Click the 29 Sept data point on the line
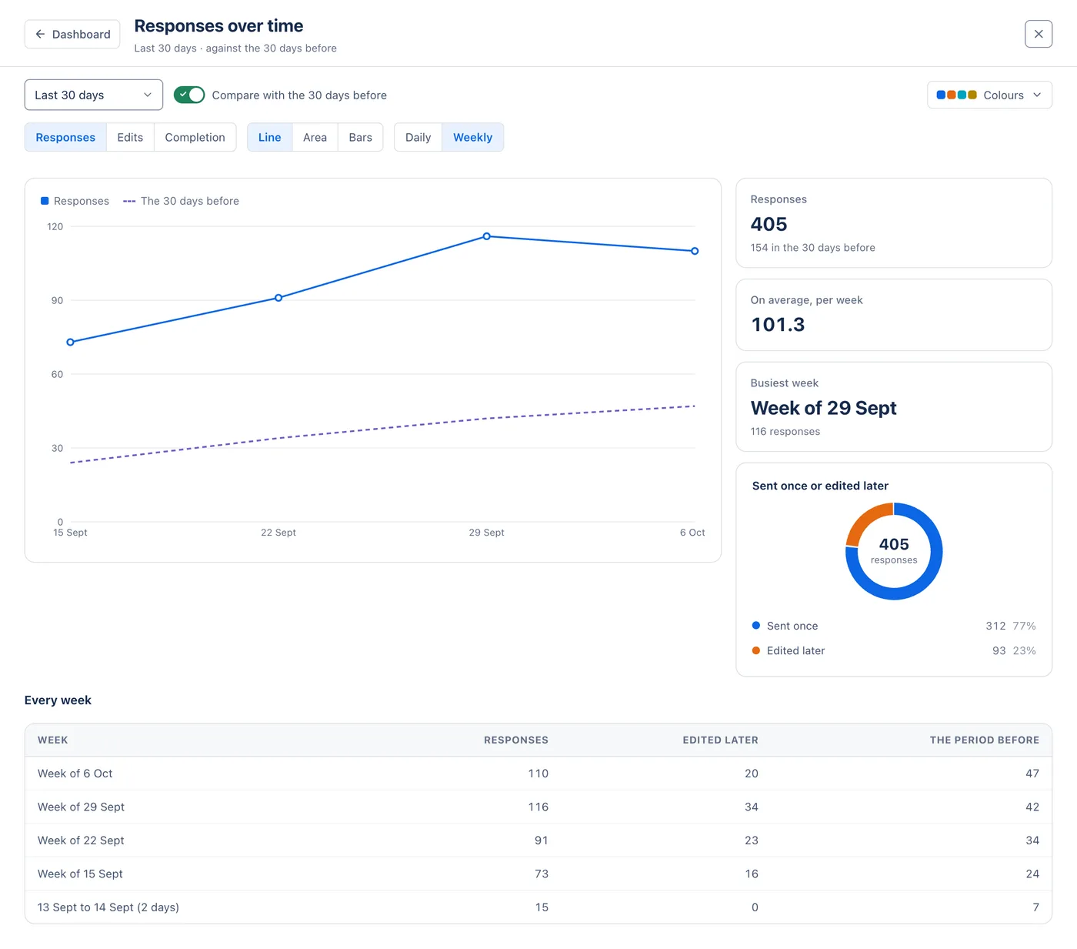Image resolution: width=1077 pixels, height=949 pixels. tap(487, 236)
